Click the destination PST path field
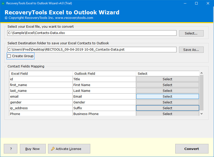This screenshot has height=157, width=214. click(x=92, y=50)
